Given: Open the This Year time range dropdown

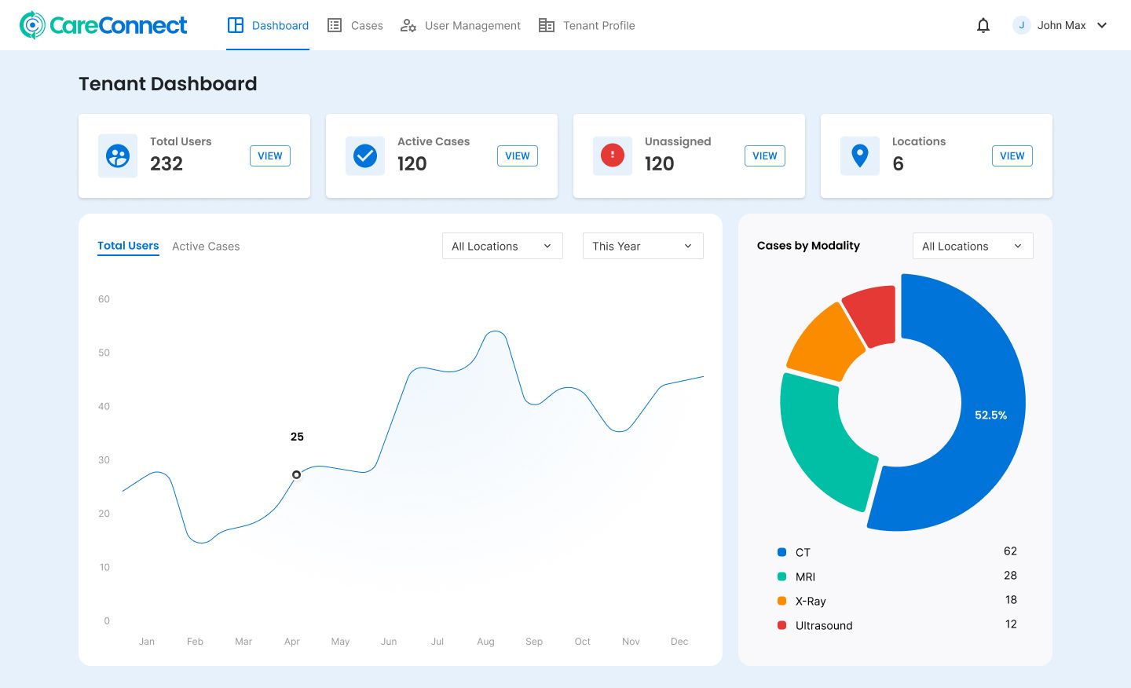Looking at the screenshot, I should coord(642,246).
